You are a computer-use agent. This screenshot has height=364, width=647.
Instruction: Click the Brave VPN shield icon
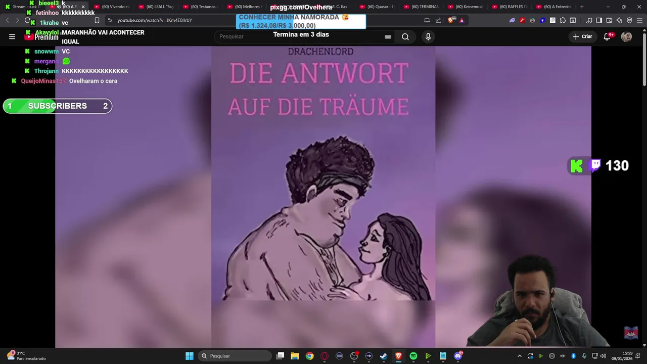pyautogui.click(x=629, y=20)
